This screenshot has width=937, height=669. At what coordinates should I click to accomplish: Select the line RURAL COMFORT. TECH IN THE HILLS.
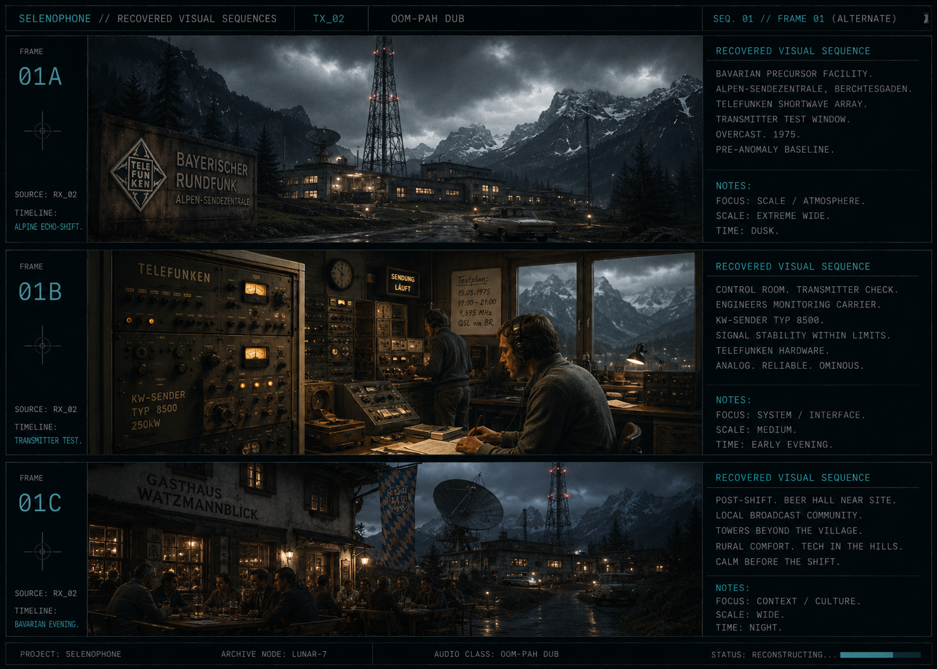pyautogui.click(x=809, y=547)
